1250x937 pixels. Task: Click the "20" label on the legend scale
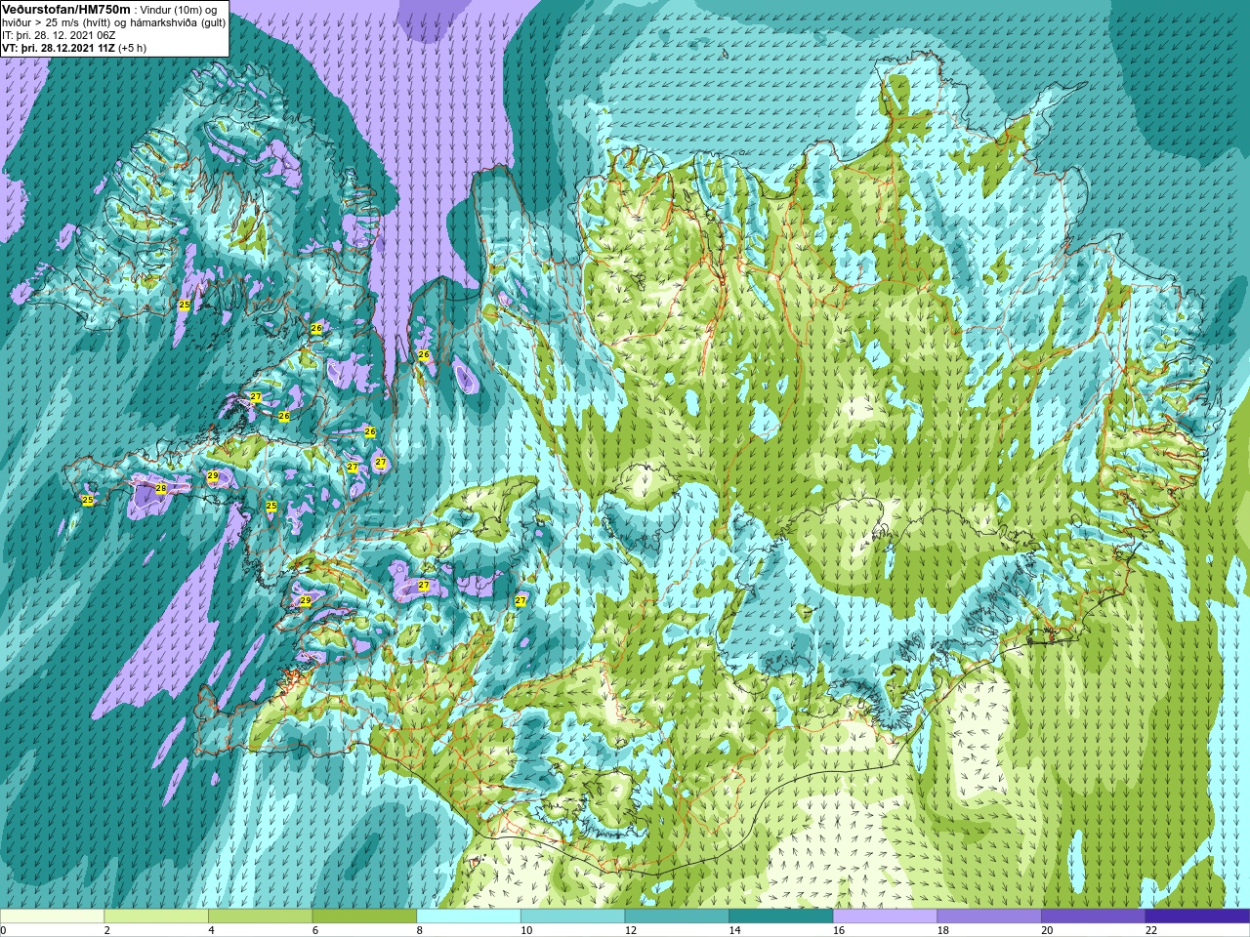pos(1048,930)
